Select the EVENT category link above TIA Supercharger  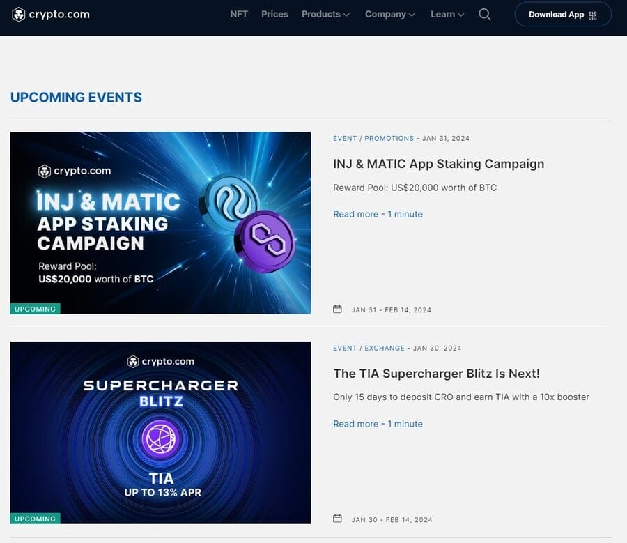(345, 348)
